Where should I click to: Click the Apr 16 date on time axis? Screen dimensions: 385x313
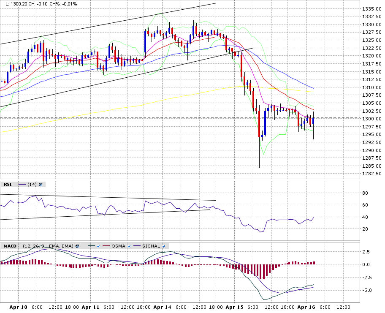tap(306, 307)
